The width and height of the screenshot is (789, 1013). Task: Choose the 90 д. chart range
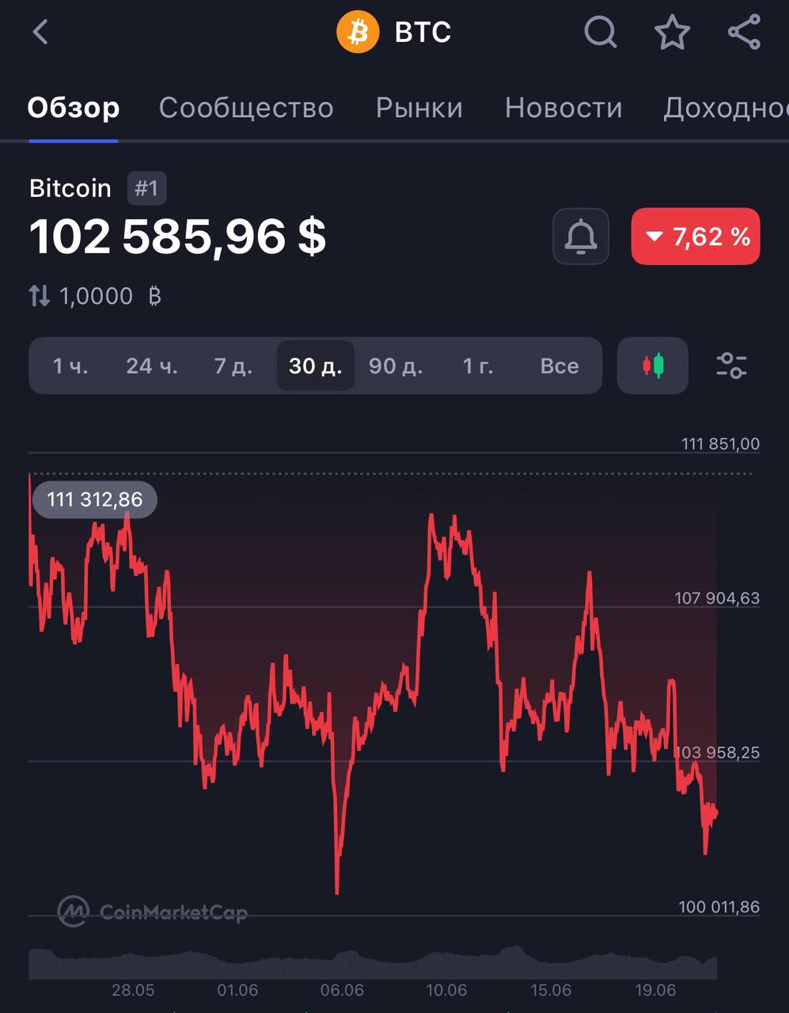(x=396, y=366)
